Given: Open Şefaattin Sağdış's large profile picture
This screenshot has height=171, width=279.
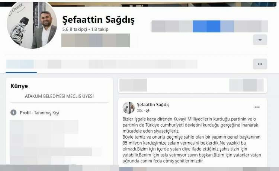Looking at the screenshot, I should tap(32, 25).
